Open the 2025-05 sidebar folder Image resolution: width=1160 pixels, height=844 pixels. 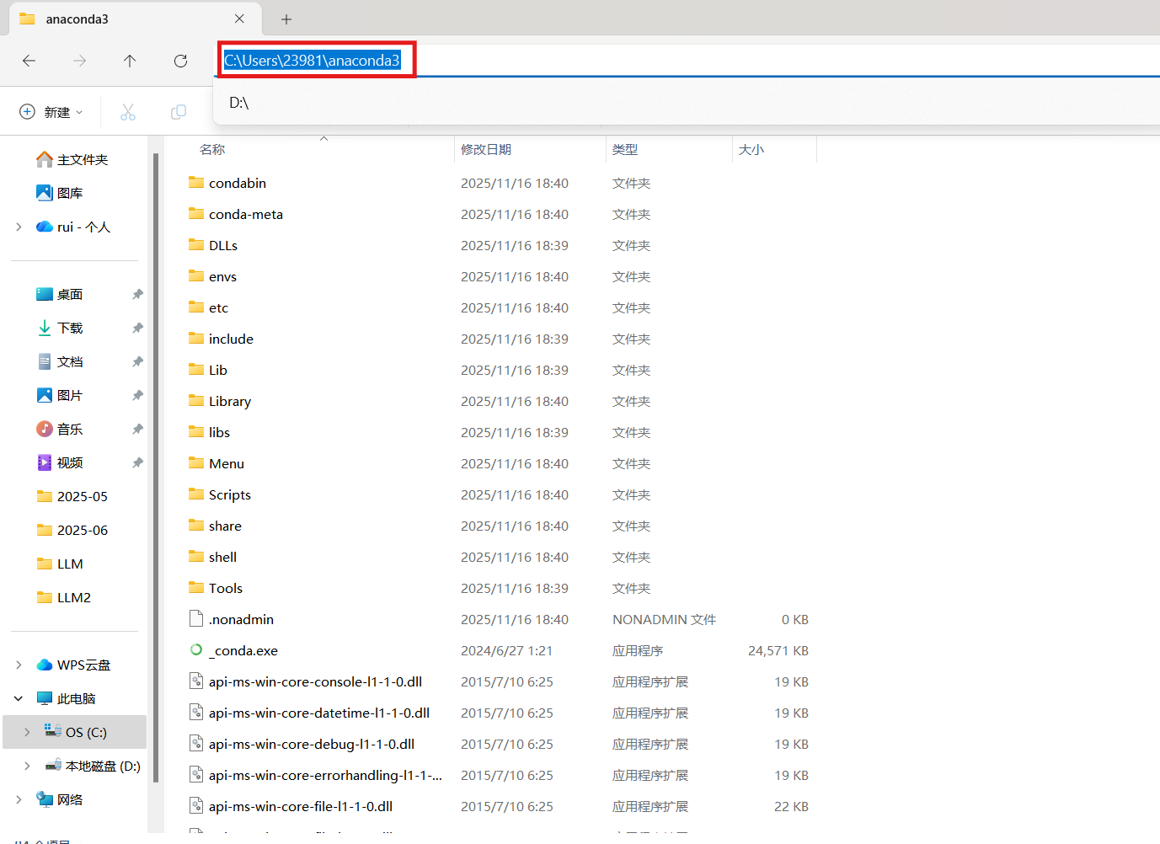(x=74, y=496)
